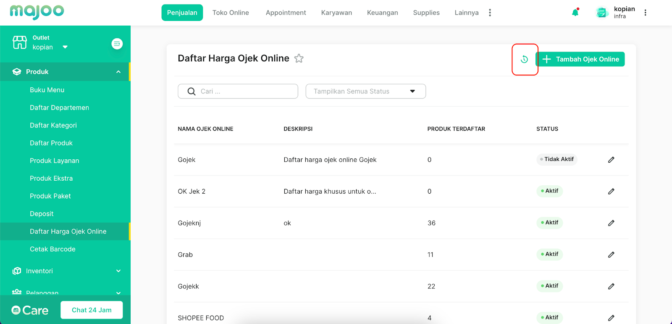Expand the Inventori menu section
The image size is (672, 324).
coord(118,271)
